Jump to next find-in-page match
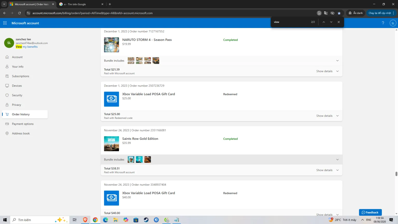This screenshot has height=224, width=398. pos(331,22)
